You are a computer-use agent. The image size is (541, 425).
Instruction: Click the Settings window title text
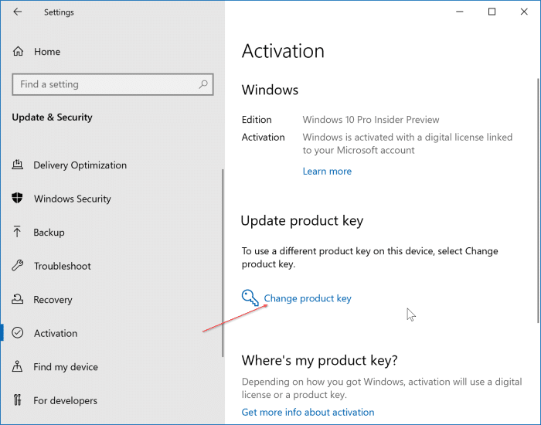(x=59, y=12)
